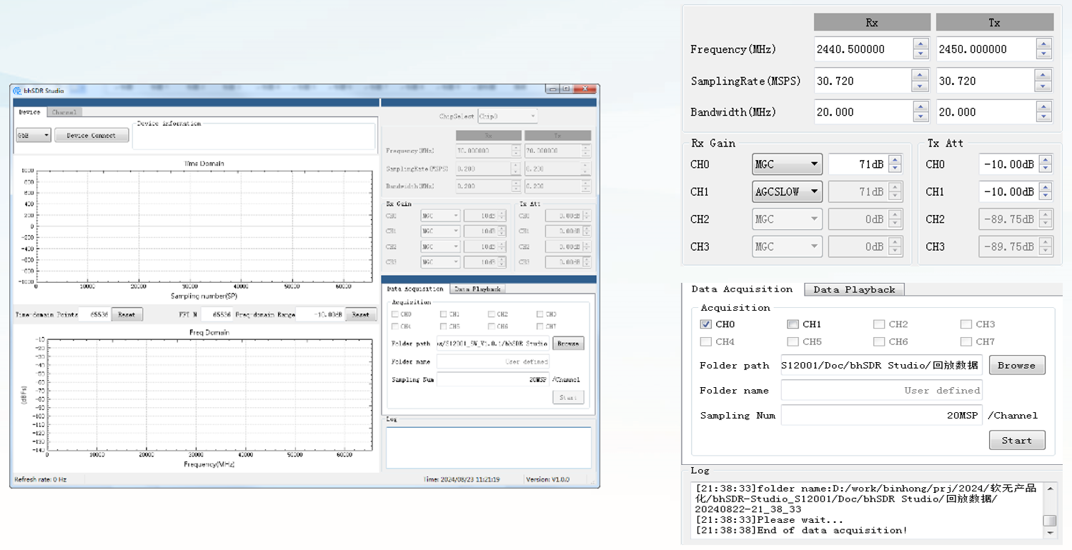The height and width of the screenshot is (550, 1072).
Task: Increase Rx Frequency with the up stepper arrow
Action: coord(921,44)
